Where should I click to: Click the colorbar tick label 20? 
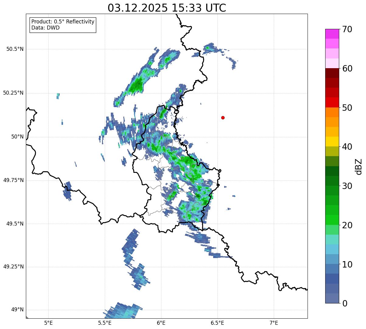[x=347, y=225]
